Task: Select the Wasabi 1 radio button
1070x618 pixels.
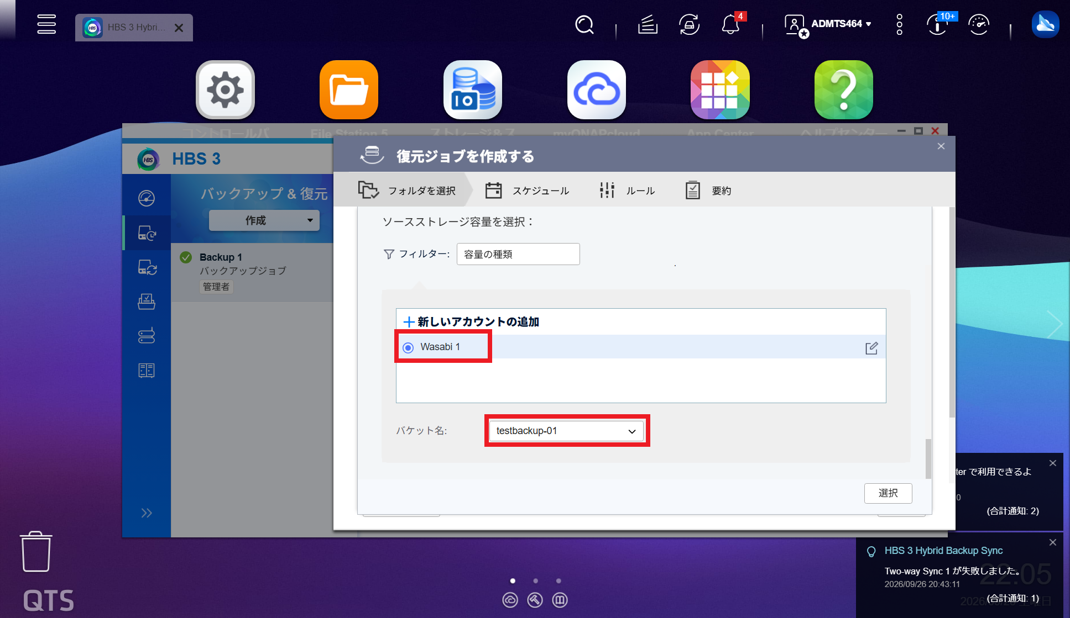Action: tap(408, 347)
